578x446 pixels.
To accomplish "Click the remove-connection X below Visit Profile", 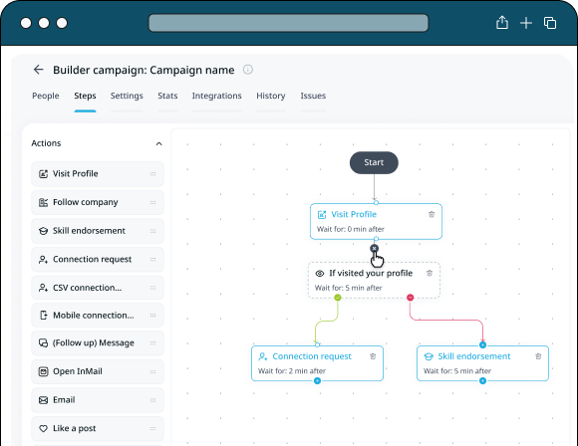I will [374, 249].
